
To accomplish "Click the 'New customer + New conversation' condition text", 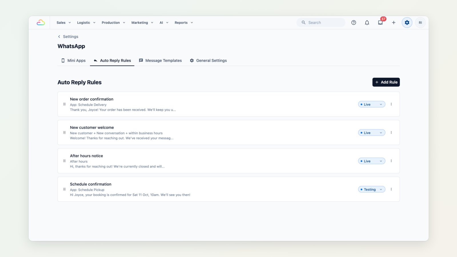I will [x=116, y=133].
